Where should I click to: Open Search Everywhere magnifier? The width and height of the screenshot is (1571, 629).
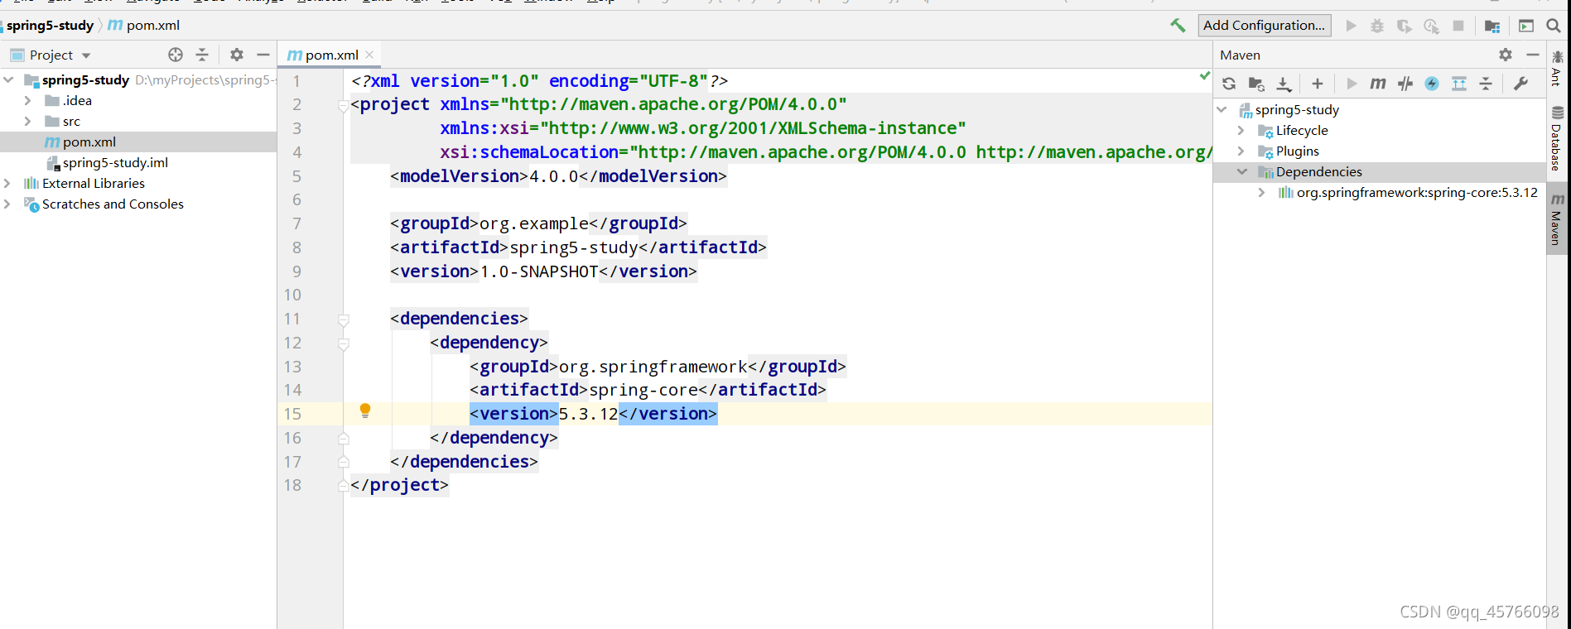[1554, 26]
